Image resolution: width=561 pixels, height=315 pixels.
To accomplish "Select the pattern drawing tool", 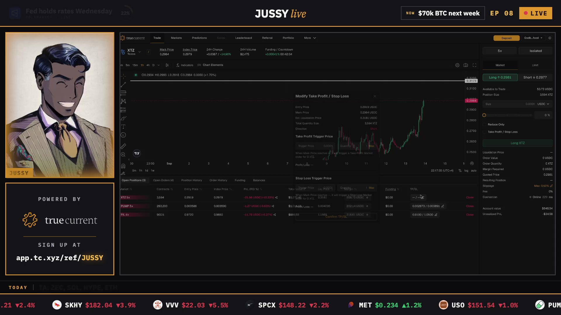I will click(x=123, y=101).
